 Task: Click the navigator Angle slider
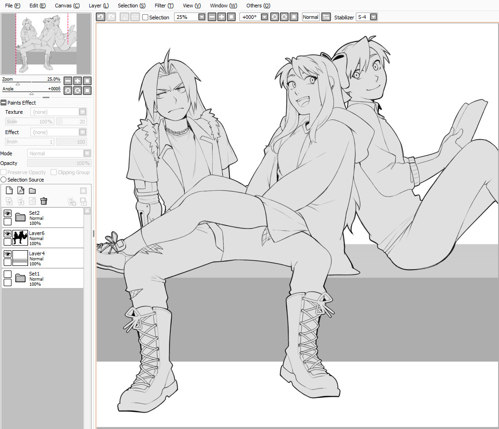31,93
